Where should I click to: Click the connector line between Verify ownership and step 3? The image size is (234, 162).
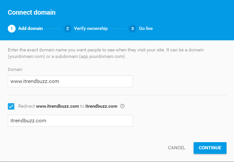tap(118, 29)
